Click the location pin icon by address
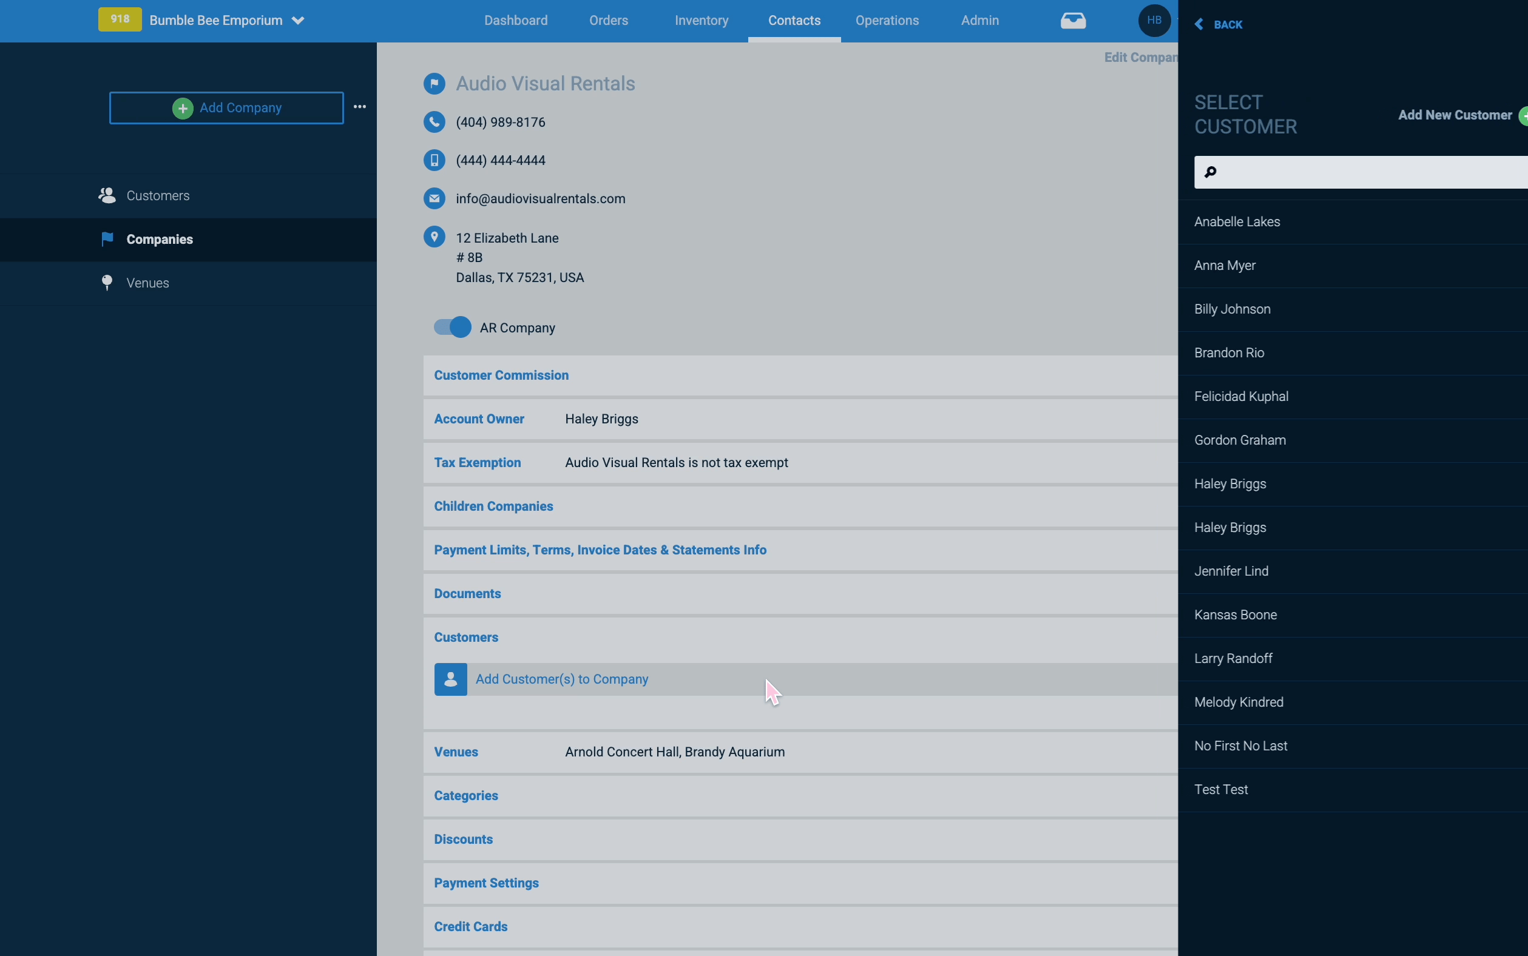Viewport: 1528px width, 956px height. (434, 237)
